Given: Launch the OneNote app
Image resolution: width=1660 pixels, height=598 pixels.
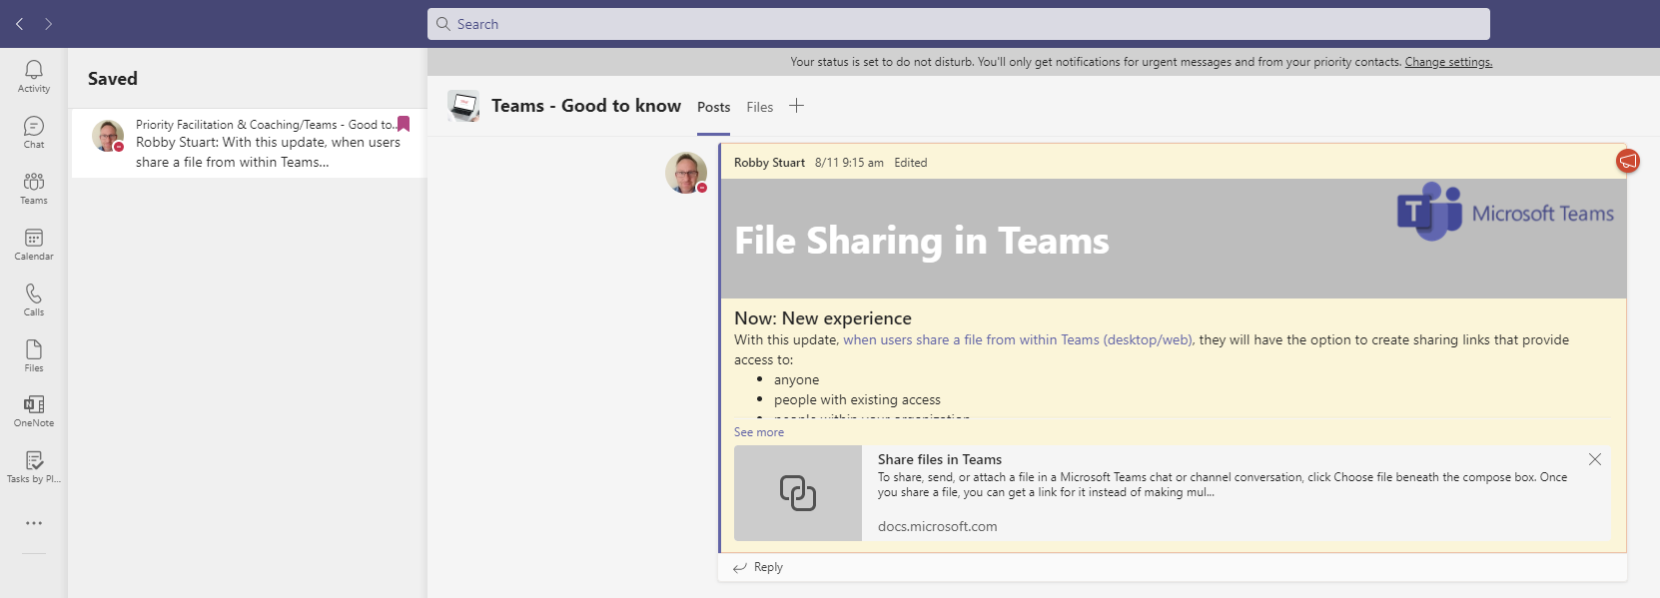Looking at the screenshot, I should coord(34,410).
